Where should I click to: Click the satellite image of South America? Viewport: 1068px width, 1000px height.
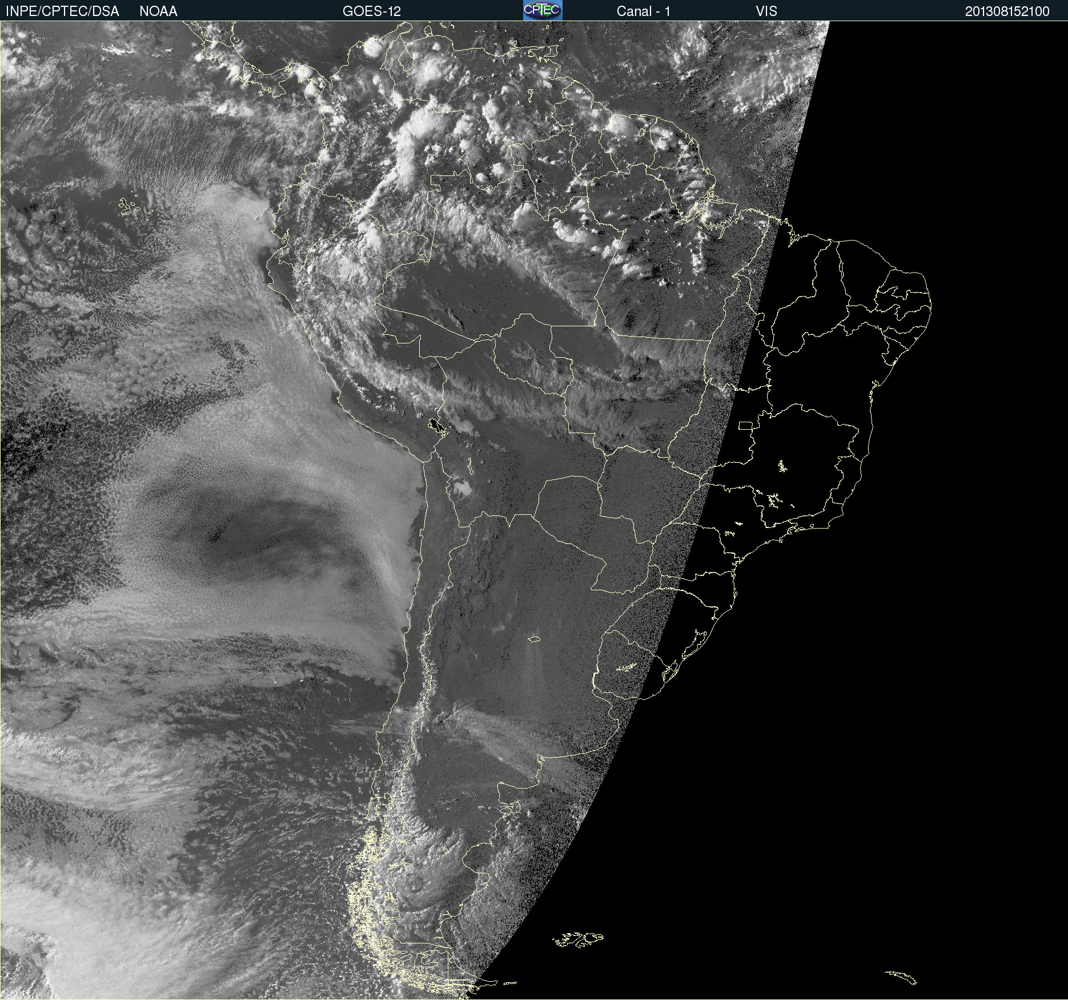pyautogui.click(x=534, y=510)
